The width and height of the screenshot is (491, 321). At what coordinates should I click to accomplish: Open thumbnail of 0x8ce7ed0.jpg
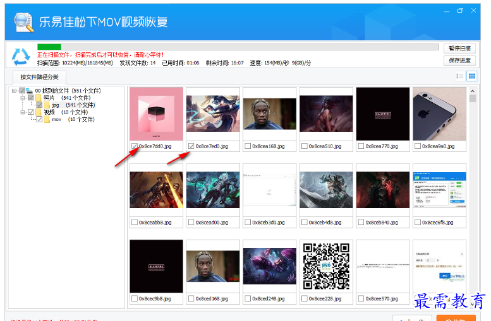tap(213, 114)
